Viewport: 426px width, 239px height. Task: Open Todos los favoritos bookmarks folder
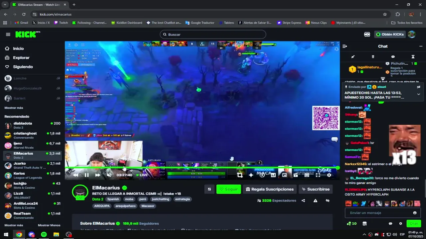pos(407,23)
